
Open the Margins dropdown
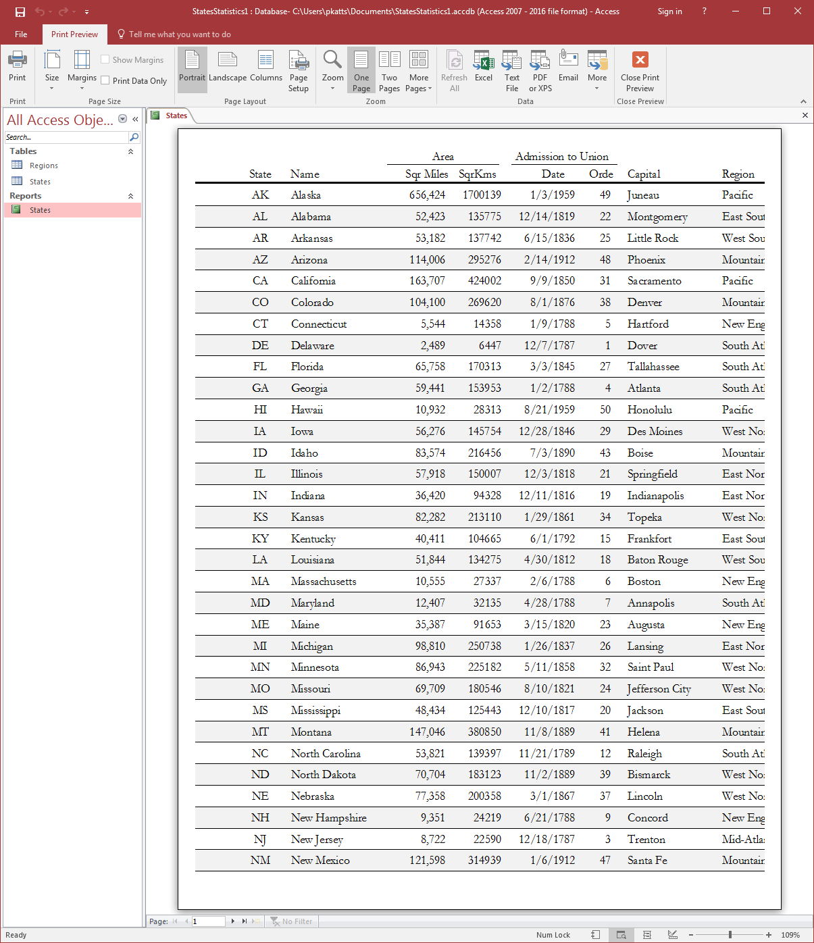[x=82, y=71]
